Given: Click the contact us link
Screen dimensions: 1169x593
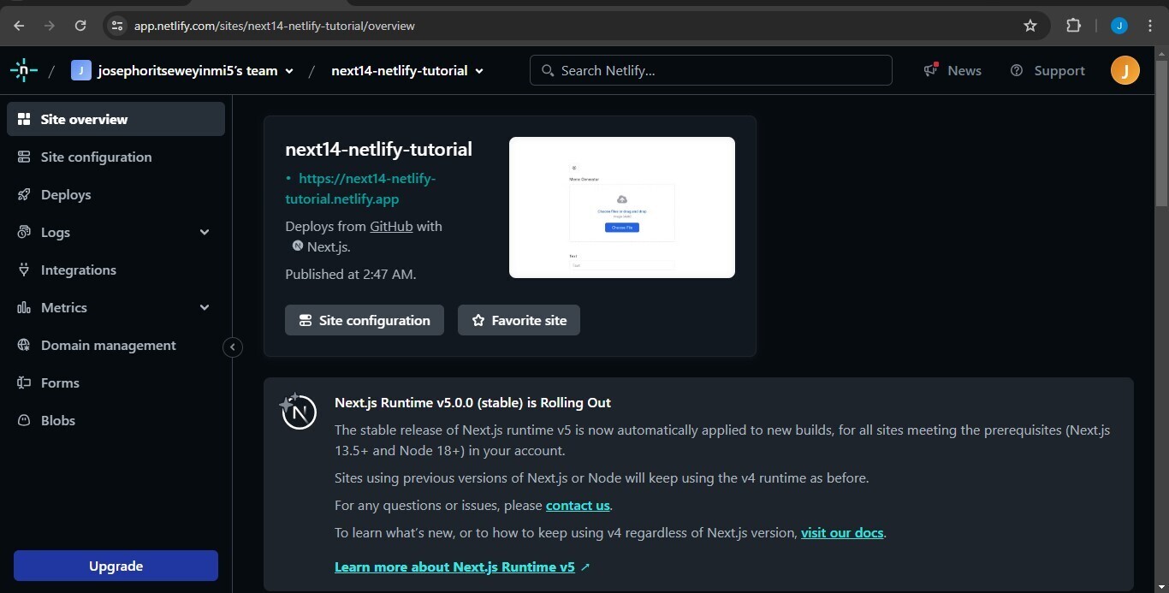Looking at the screenshot, I should 578,505.
